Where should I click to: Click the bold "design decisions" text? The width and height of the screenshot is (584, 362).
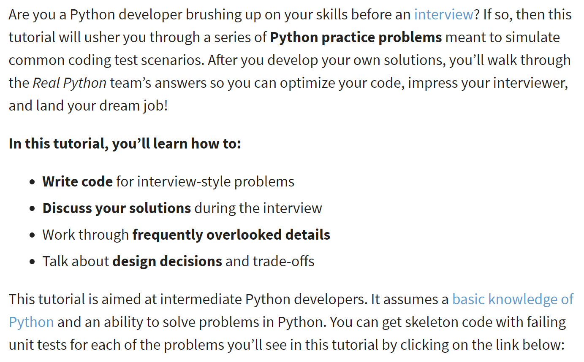click(x=167, y=262)
